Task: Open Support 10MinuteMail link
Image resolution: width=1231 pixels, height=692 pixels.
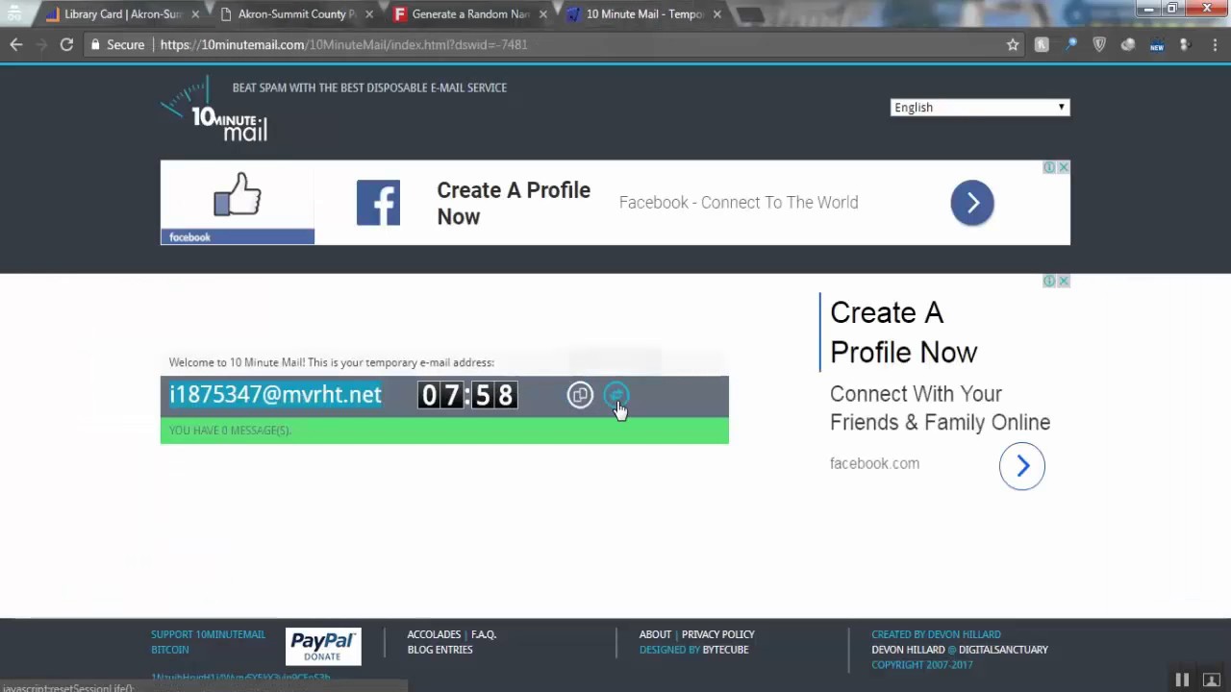Action: pyautogui.click(x=208, y=634)
